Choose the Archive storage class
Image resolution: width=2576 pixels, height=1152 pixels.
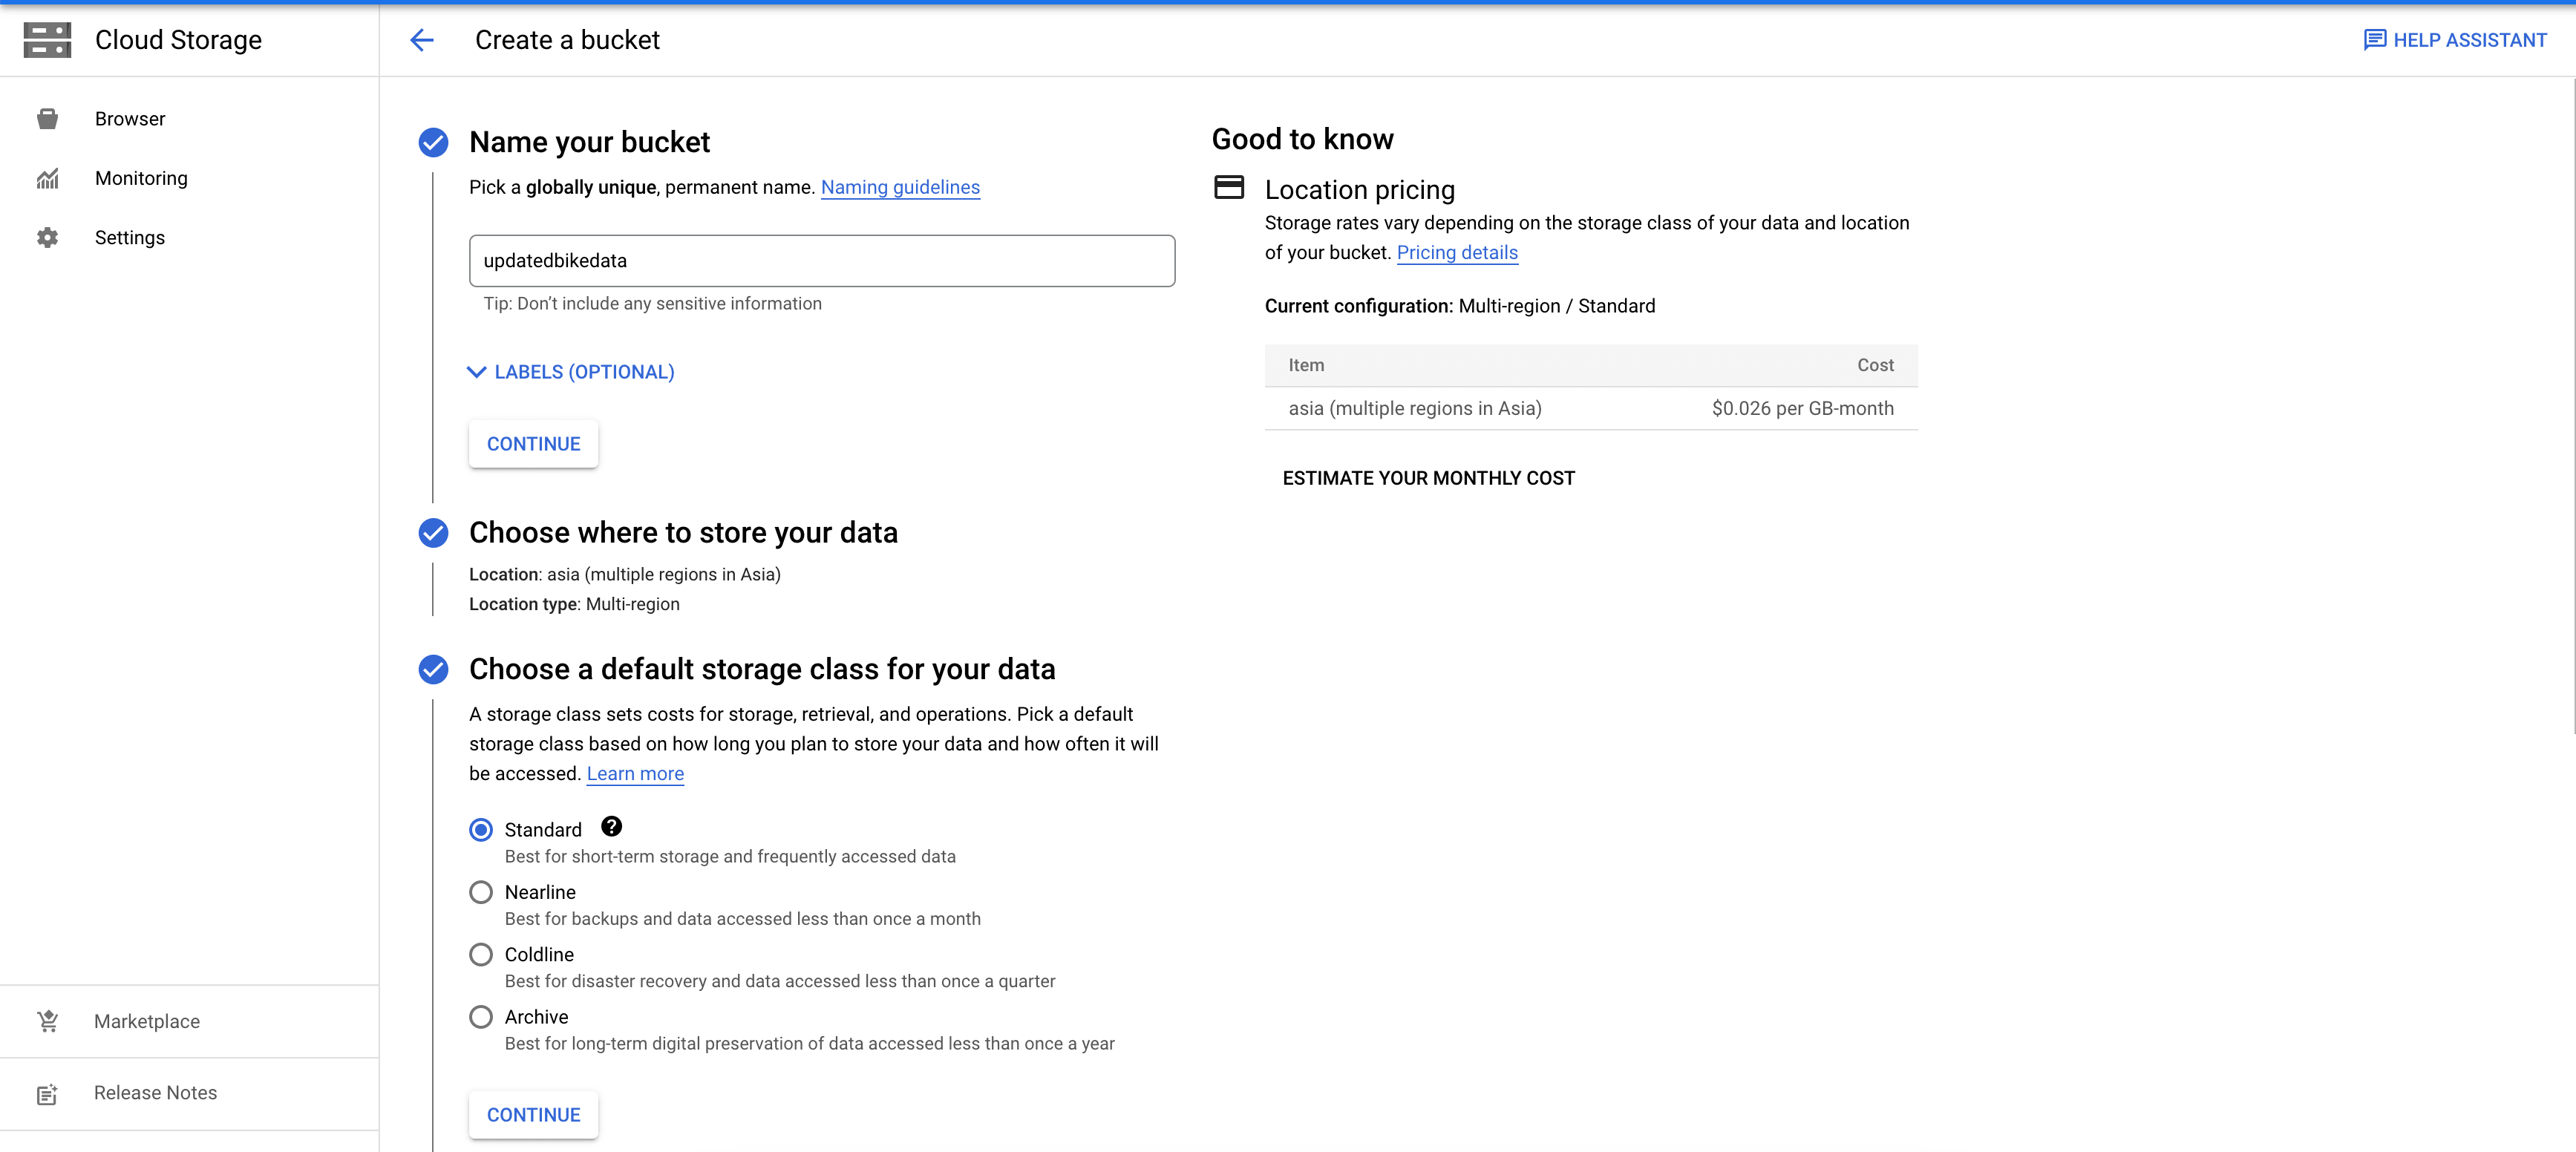[481, 1017]
